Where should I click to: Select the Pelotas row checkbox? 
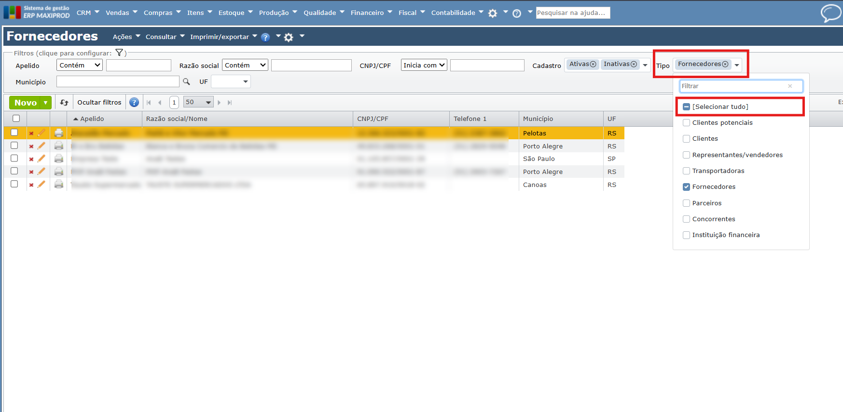(x=14, y=133)
